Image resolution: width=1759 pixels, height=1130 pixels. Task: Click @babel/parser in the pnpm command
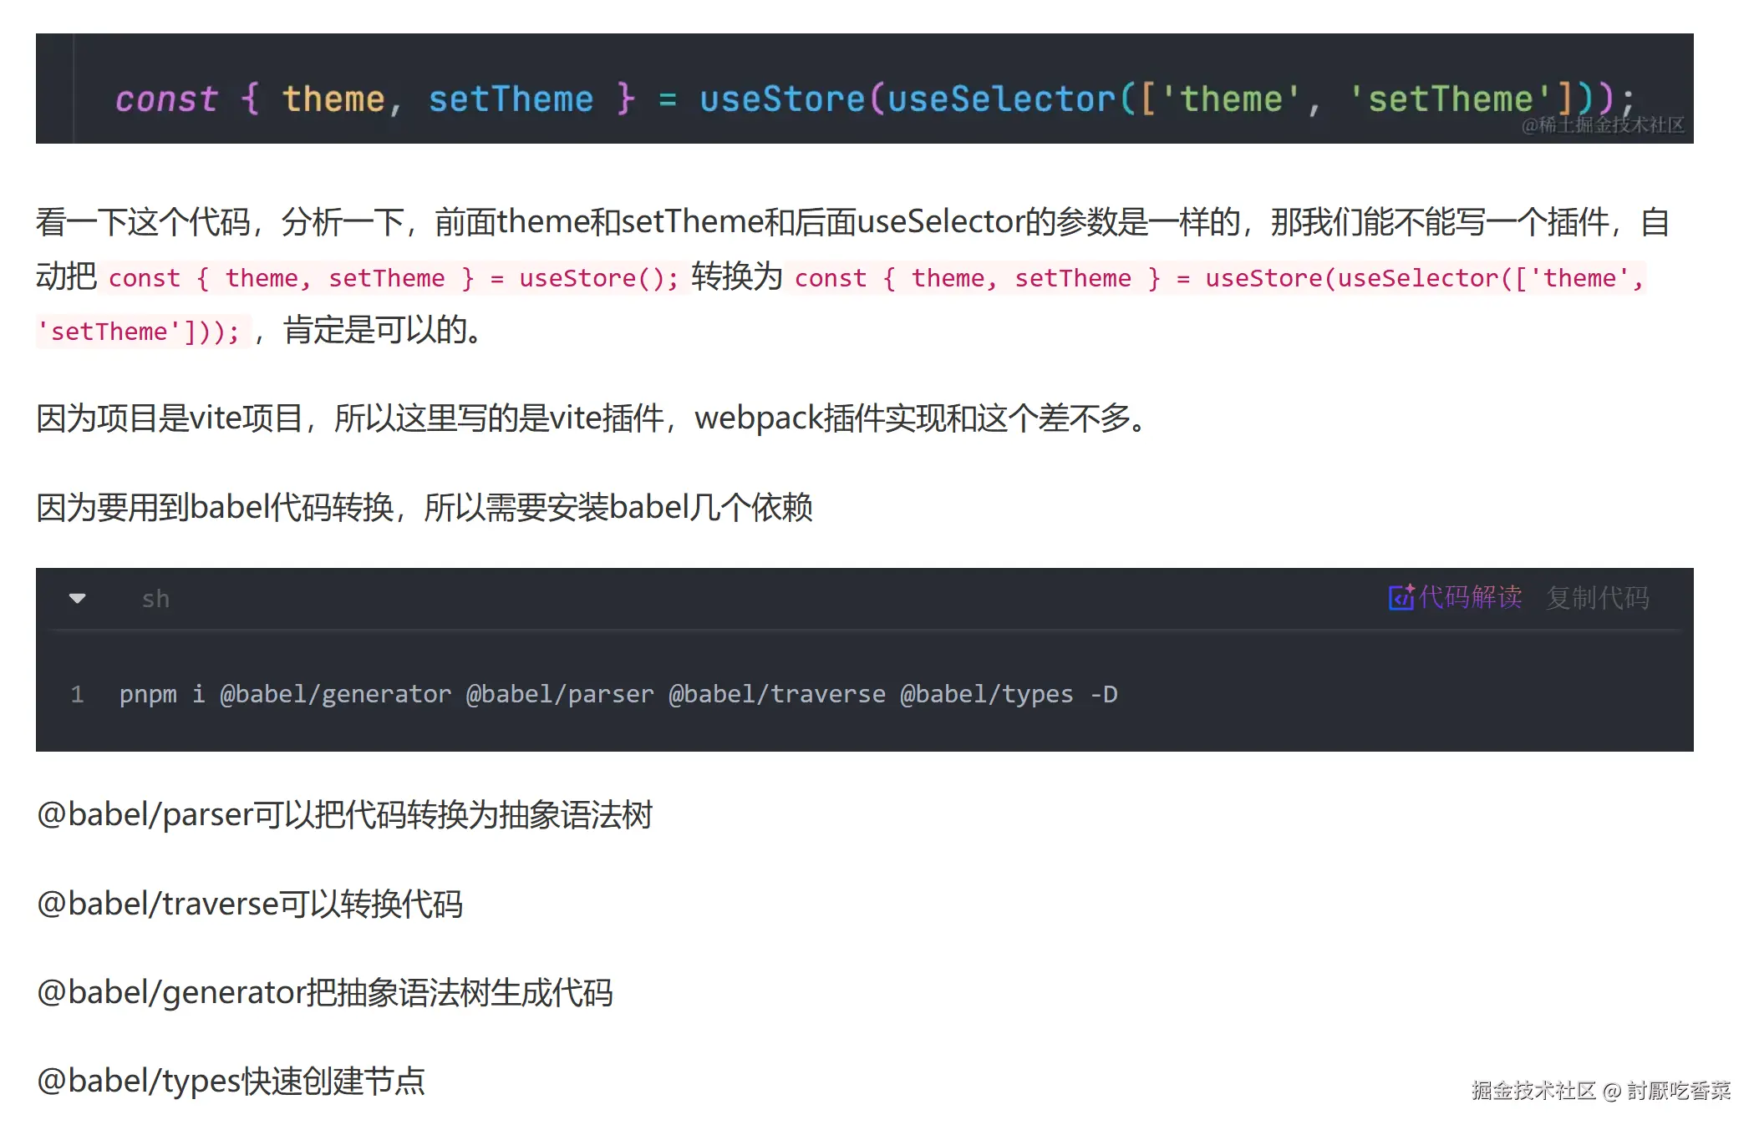(x=559, y=694)
